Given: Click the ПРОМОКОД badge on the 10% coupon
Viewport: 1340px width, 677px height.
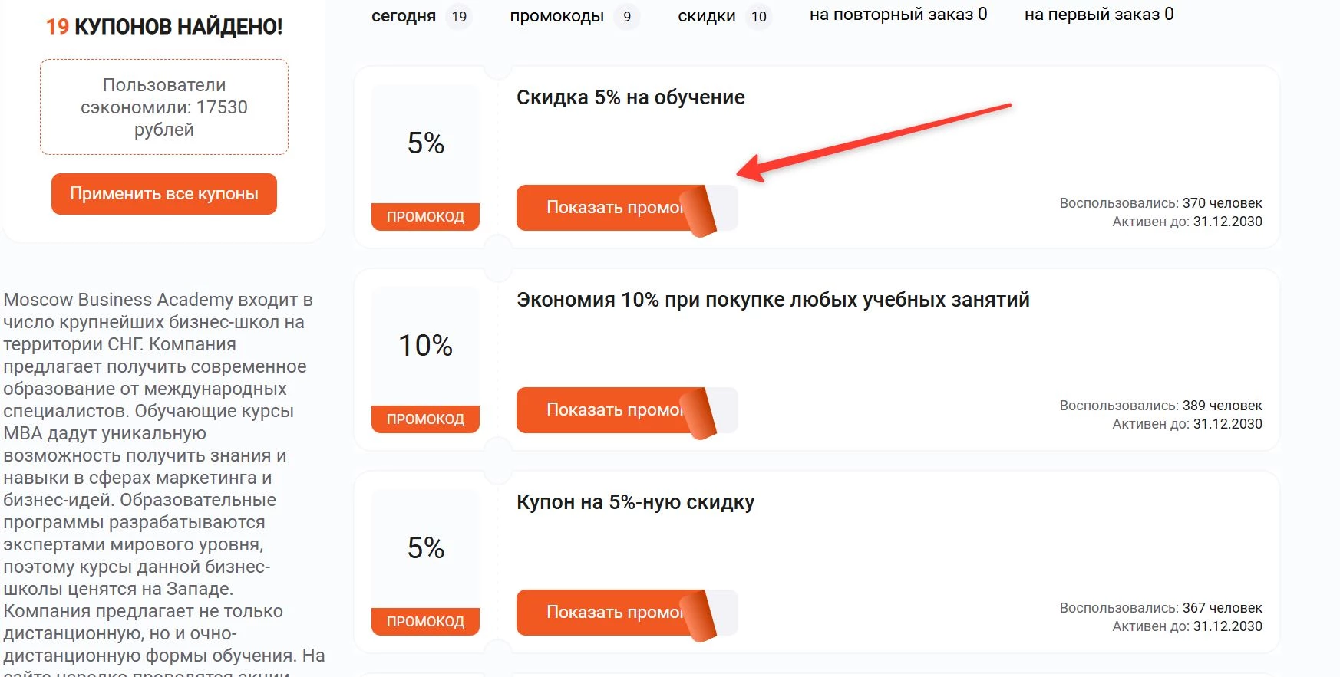Looking at the screenshot, I should pyautogui.click(x=425, y=419).
